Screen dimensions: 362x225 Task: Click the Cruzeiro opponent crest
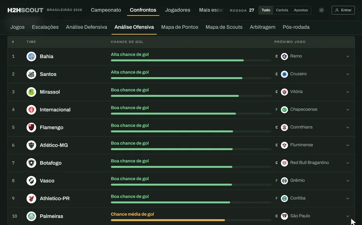[x=284, y=74]
